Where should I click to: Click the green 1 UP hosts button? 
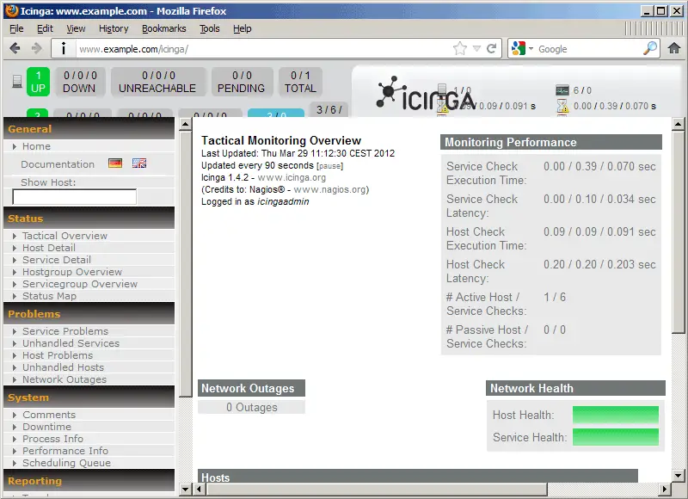click(40, 82)
